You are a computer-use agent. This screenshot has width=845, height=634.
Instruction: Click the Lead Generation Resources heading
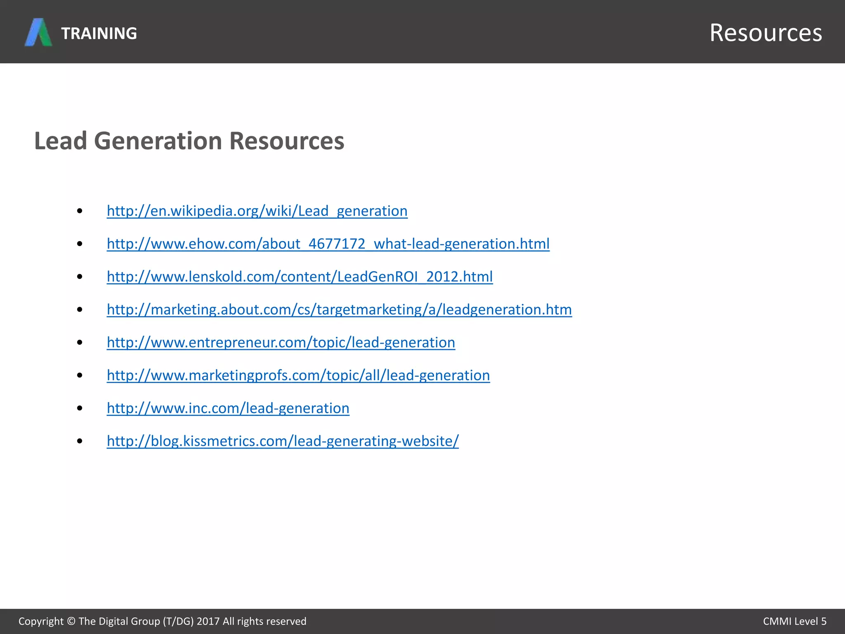(x=189, y=141)
